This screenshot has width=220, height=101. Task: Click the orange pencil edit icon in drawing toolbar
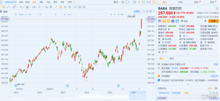(56, 7)
